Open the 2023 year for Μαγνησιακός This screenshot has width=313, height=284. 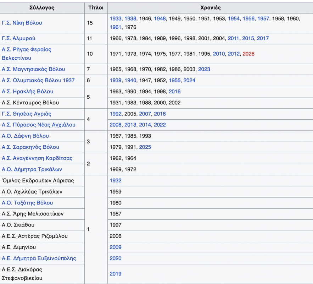204,69
